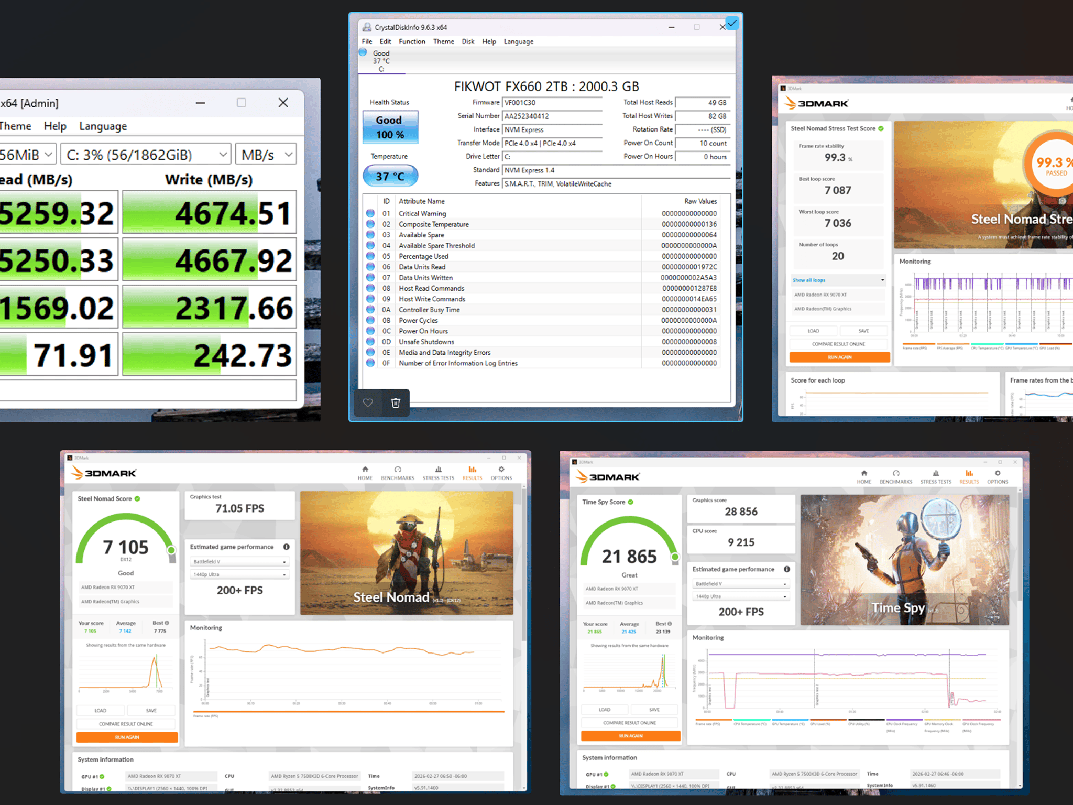
Task: Open the Language menu in CrystalDiskMark window
Action: (x=103, y=126)
